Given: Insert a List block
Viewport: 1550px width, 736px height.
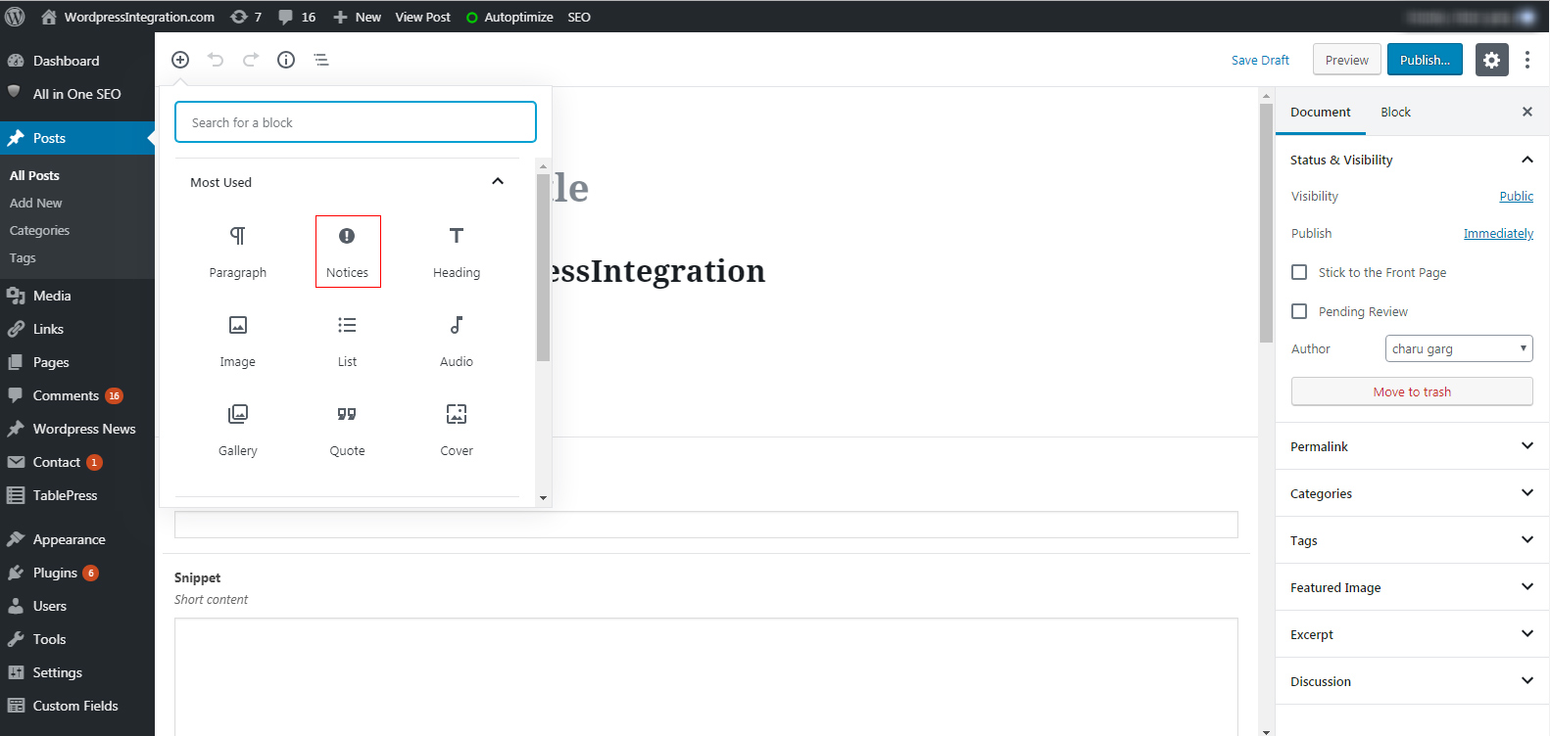Looking at the screenshot, I should pos(348,341).
